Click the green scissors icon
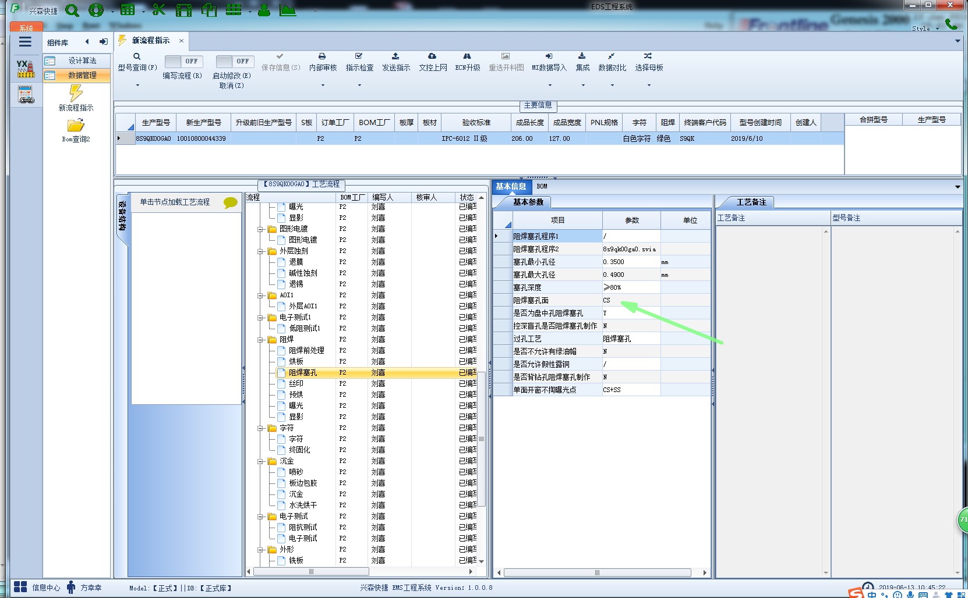The height and width of the screenshot is (598, 968). pyautogui.click(x=158, y=10)
